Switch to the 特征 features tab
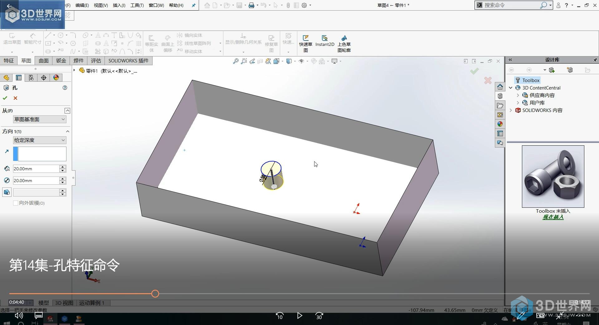 click(9, 61)
